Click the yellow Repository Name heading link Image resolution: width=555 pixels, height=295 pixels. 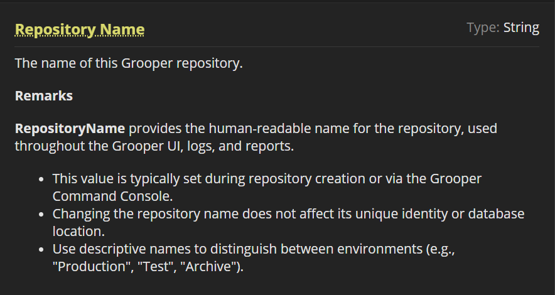point(80,29)
